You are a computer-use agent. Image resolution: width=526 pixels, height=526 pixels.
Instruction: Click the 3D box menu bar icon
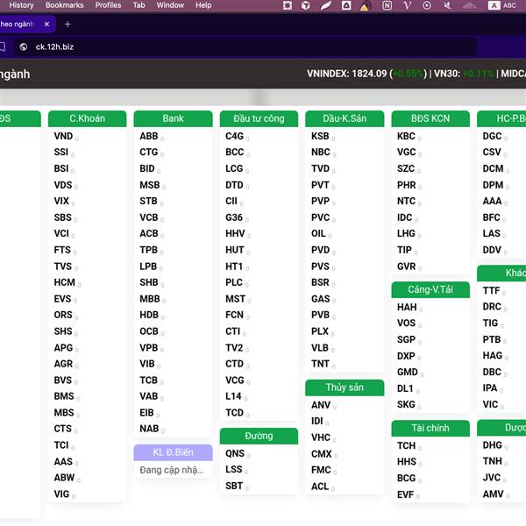pos(306,5)
